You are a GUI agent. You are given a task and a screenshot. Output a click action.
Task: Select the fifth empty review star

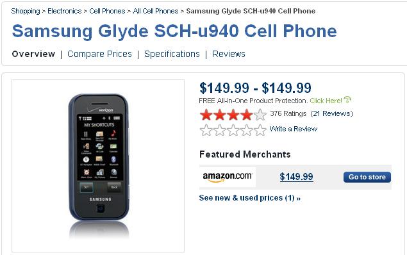pyautogui.click(x=260, y=130)
